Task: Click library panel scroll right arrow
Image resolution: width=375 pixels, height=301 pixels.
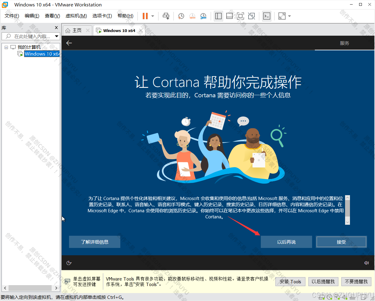Action: click(56, 288)
